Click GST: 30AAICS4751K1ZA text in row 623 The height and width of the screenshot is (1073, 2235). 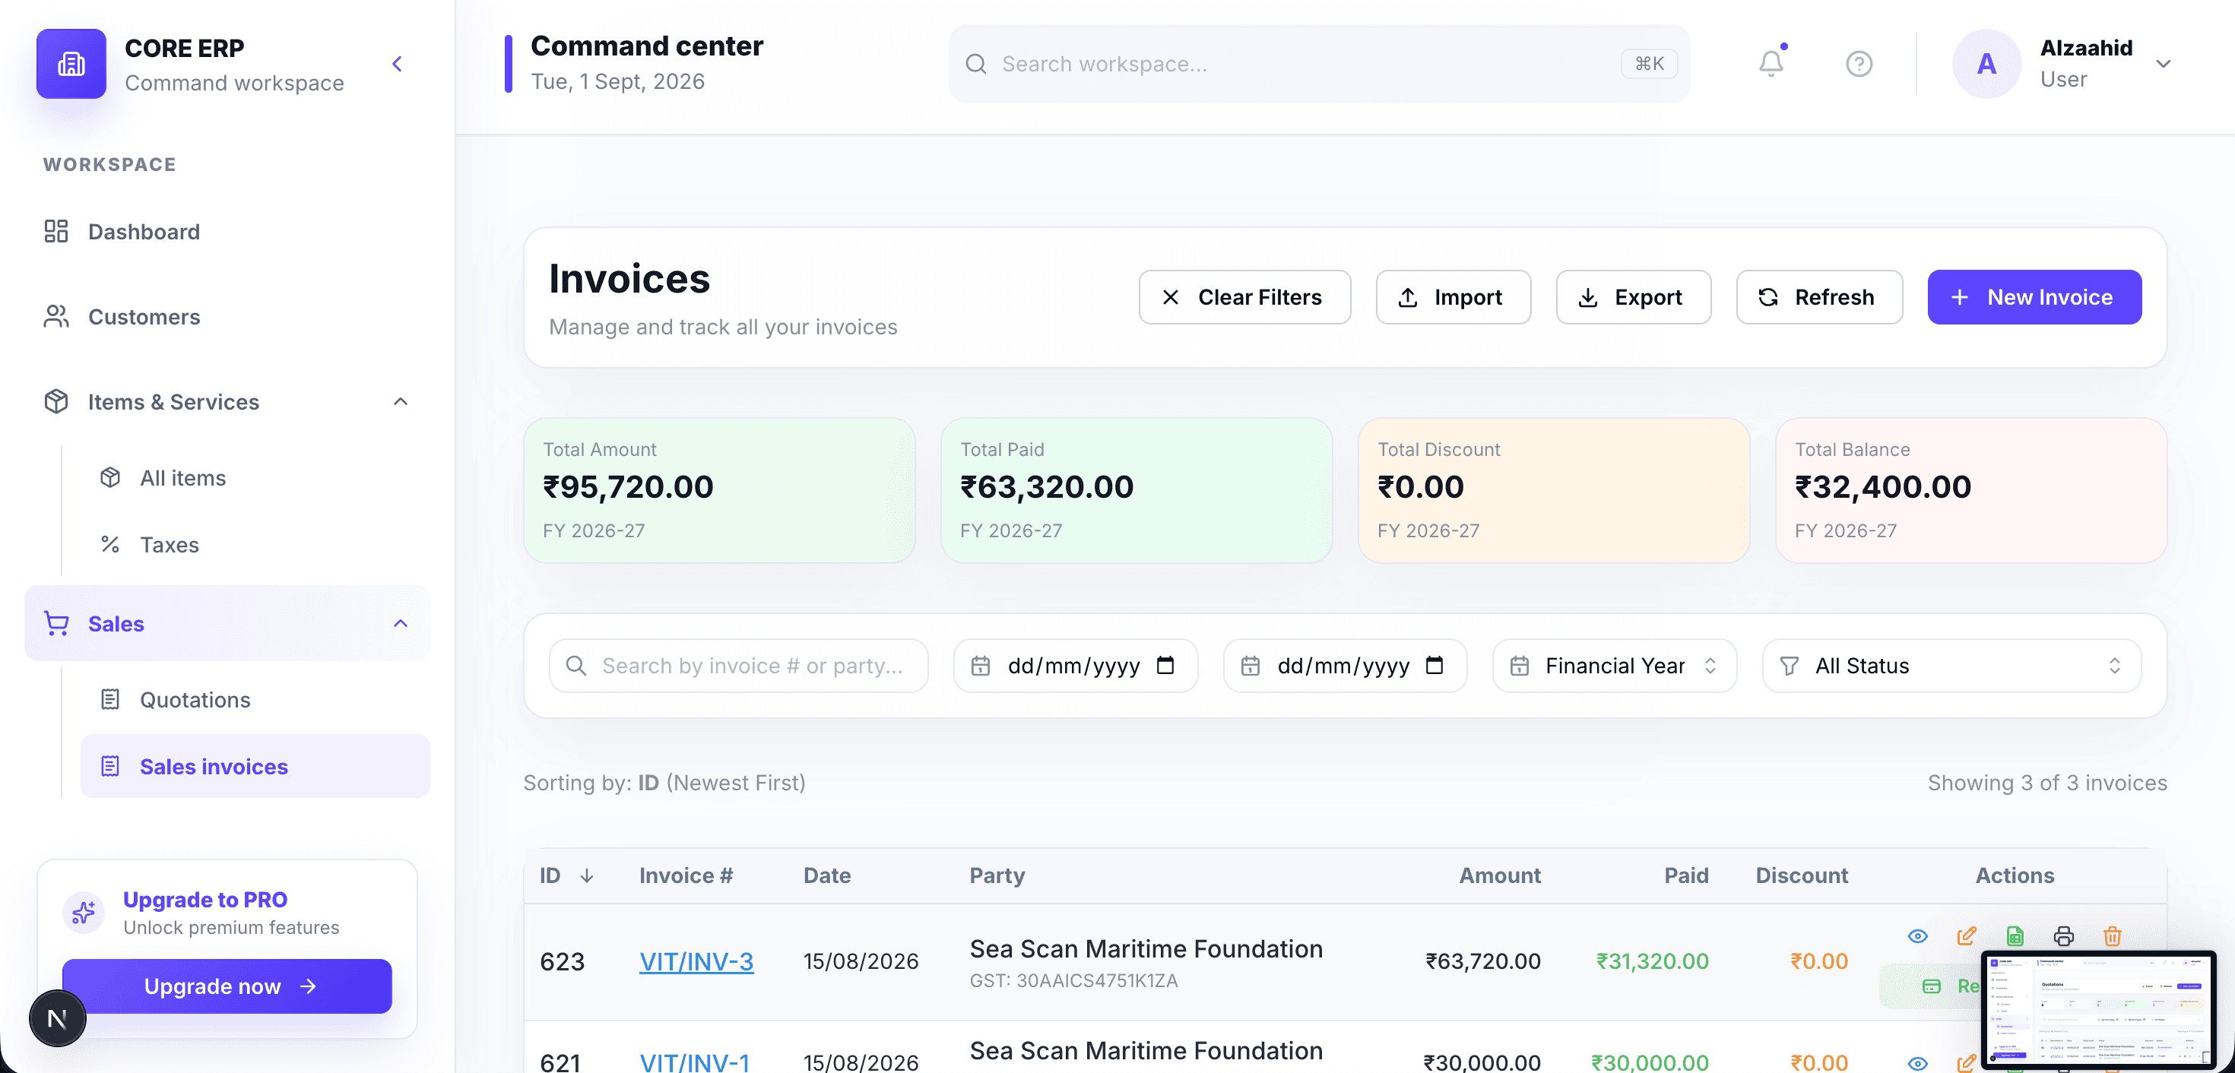(1073, 981)
